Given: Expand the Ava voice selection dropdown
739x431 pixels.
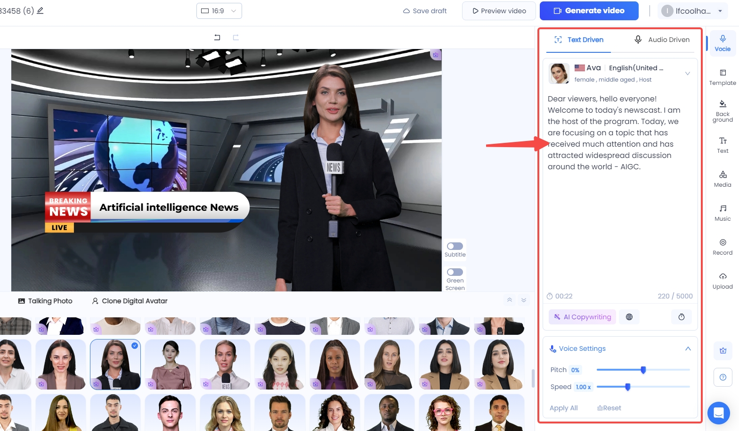Looking at the screenshot, I should click(687, 73).
